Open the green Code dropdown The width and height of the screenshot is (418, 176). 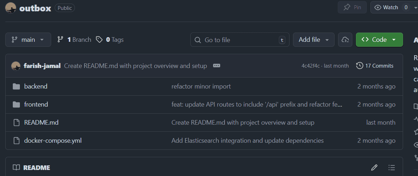click(379, 40)
